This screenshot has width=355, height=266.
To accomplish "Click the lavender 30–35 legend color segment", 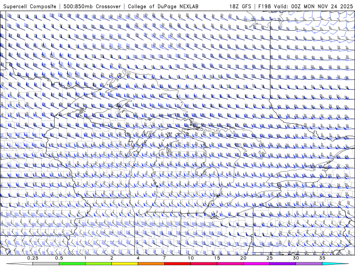I will click(309, 264).
